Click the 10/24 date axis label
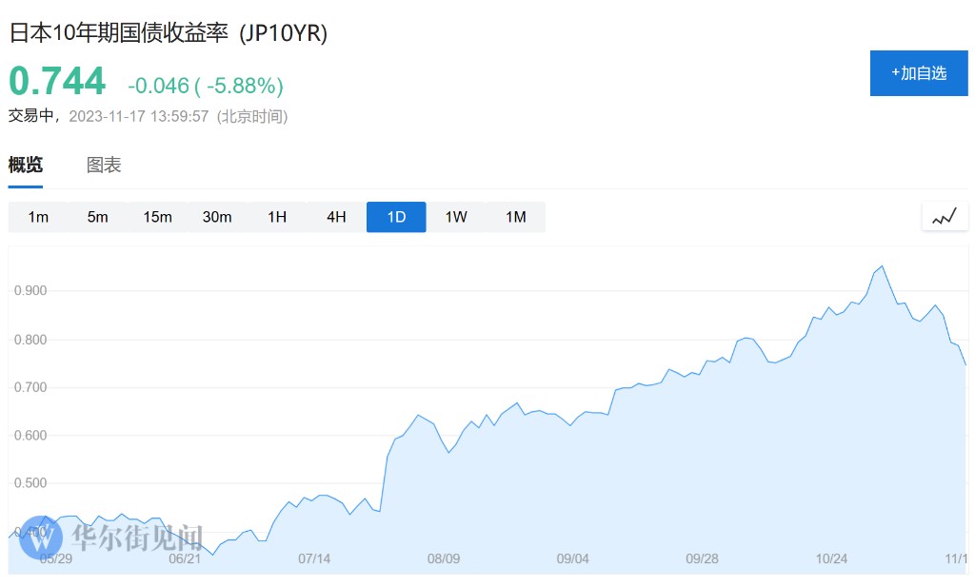Viewport: 975px width, 587px height. (x=831, y=558)
